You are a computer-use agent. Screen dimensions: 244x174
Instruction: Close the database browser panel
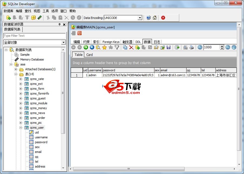click(x=64, y=24)
